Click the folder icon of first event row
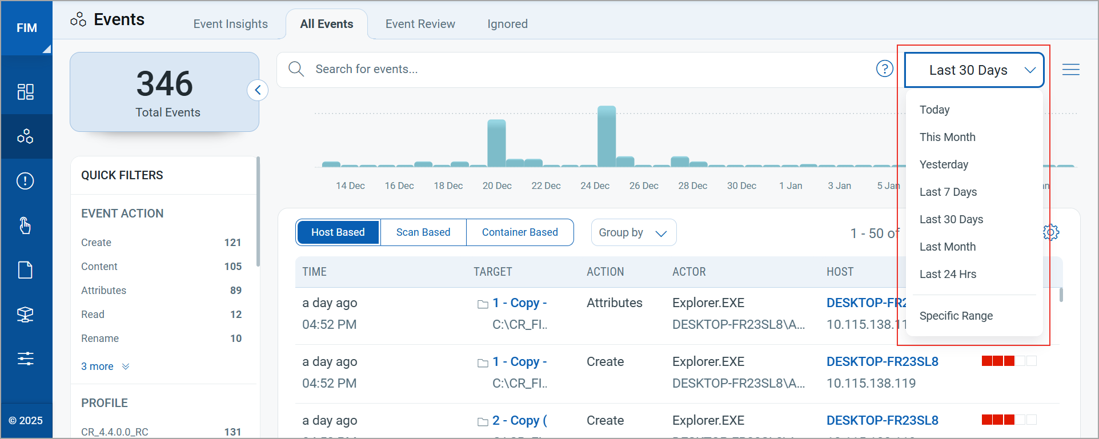1099x439 pixels. (483, 304)
